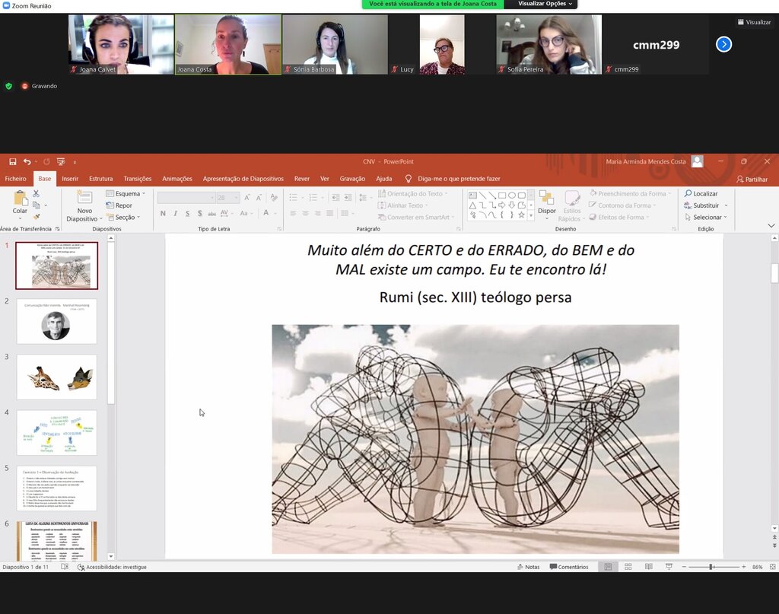Toggle normal view in status bar

pos(608,567)
